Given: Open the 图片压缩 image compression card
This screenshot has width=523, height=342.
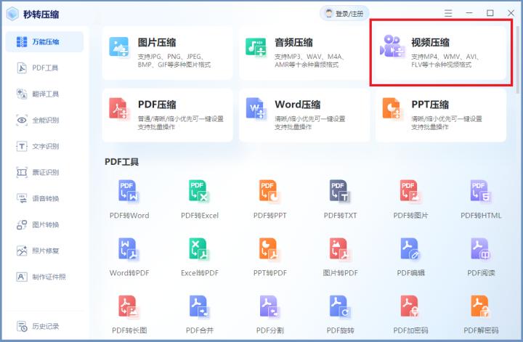Looking at the screenshot, I should pyautogui.click(x=168, y=53).
